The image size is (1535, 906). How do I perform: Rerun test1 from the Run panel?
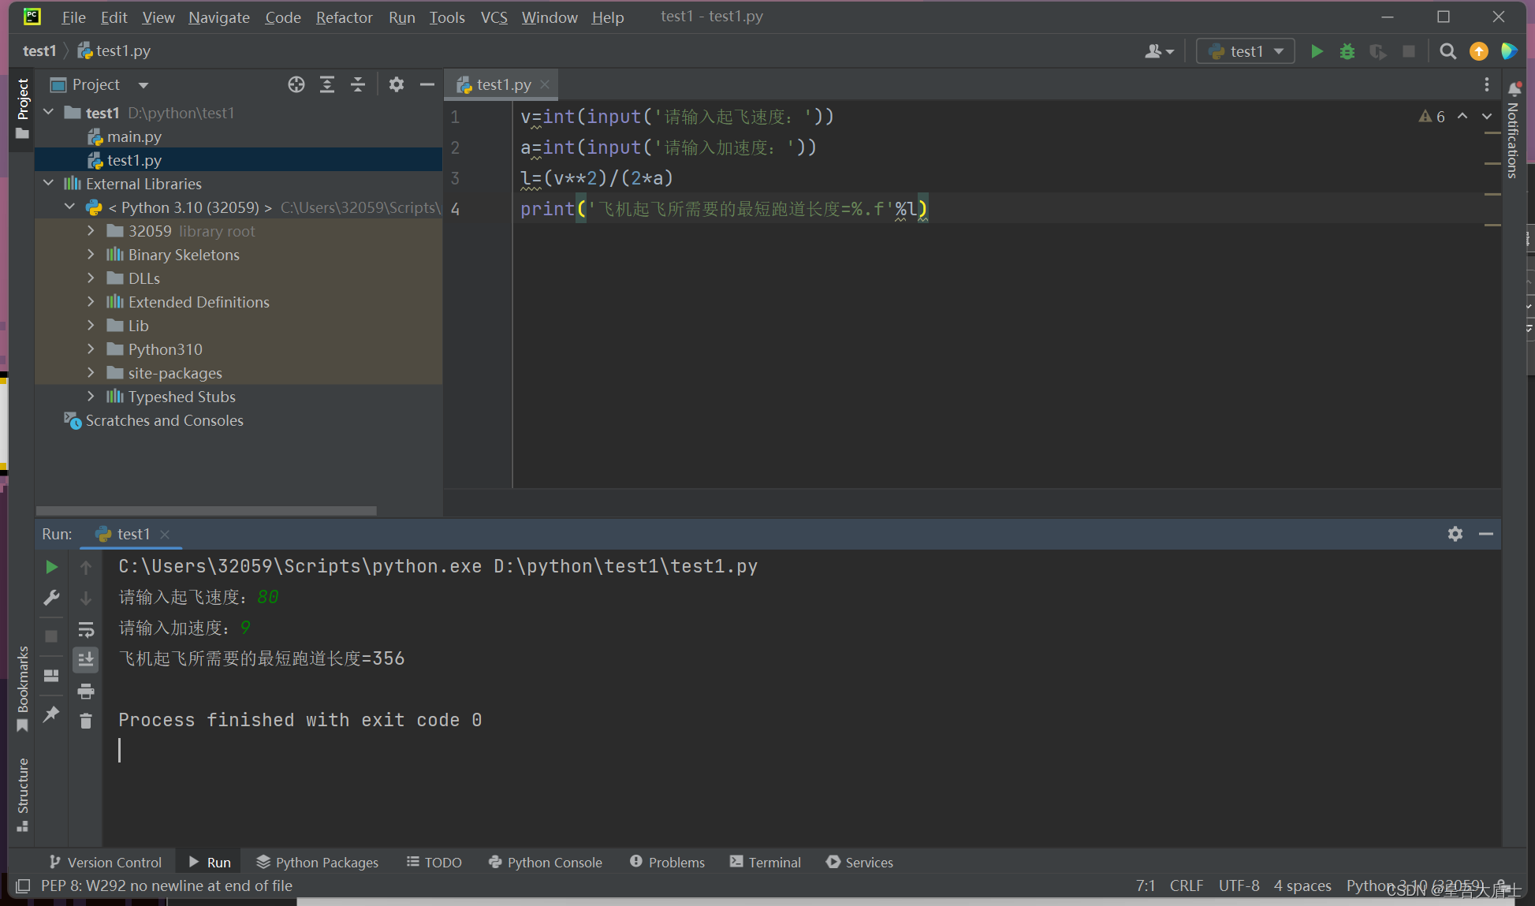click(x=50, y=566)
